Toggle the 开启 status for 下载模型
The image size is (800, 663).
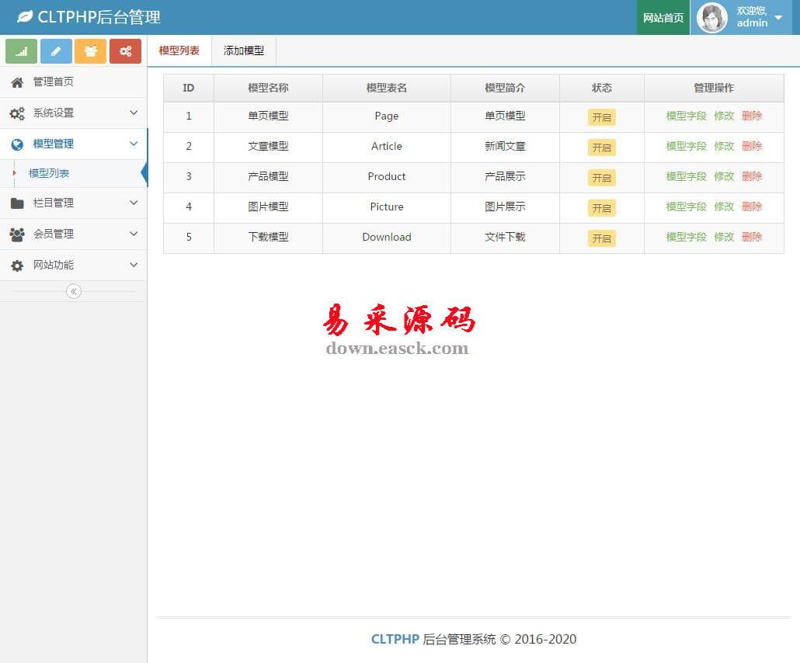click(x=601, y=238)
